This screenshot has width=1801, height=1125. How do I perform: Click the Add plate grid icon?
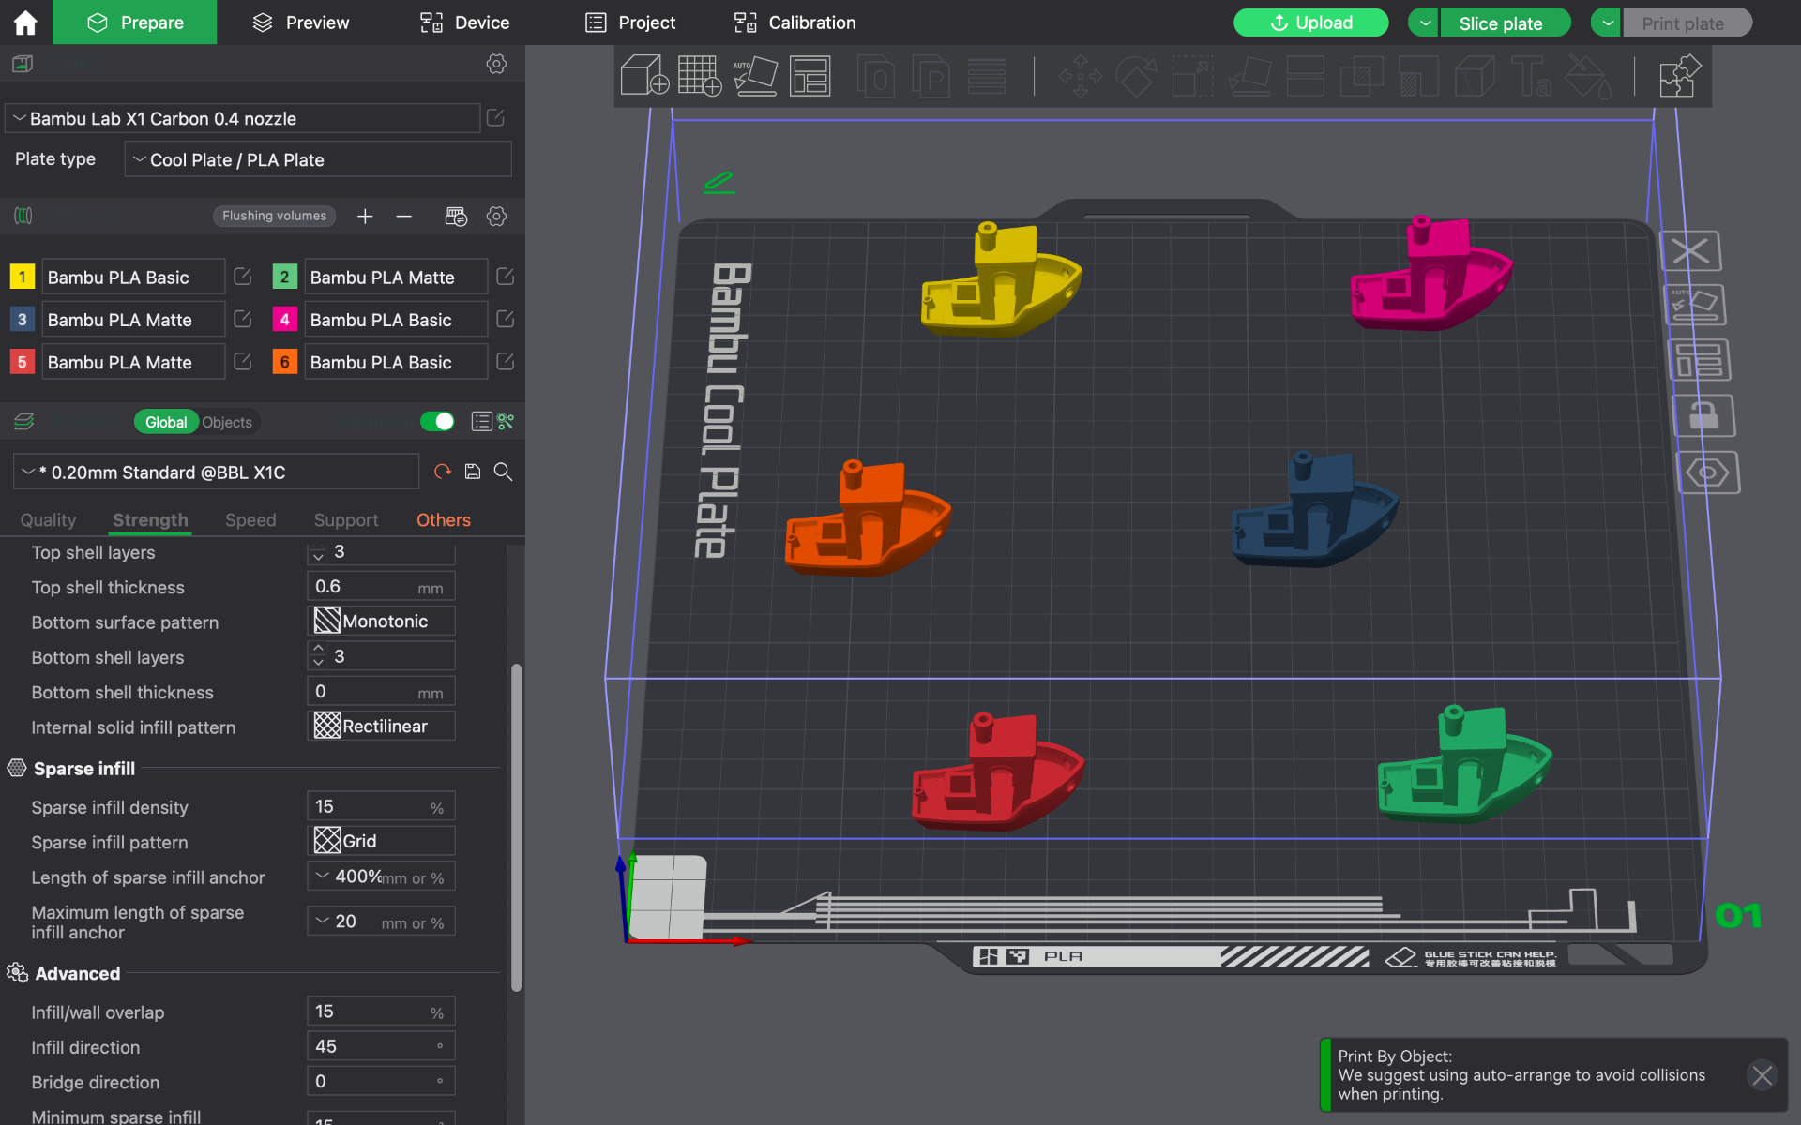(700, 75)
